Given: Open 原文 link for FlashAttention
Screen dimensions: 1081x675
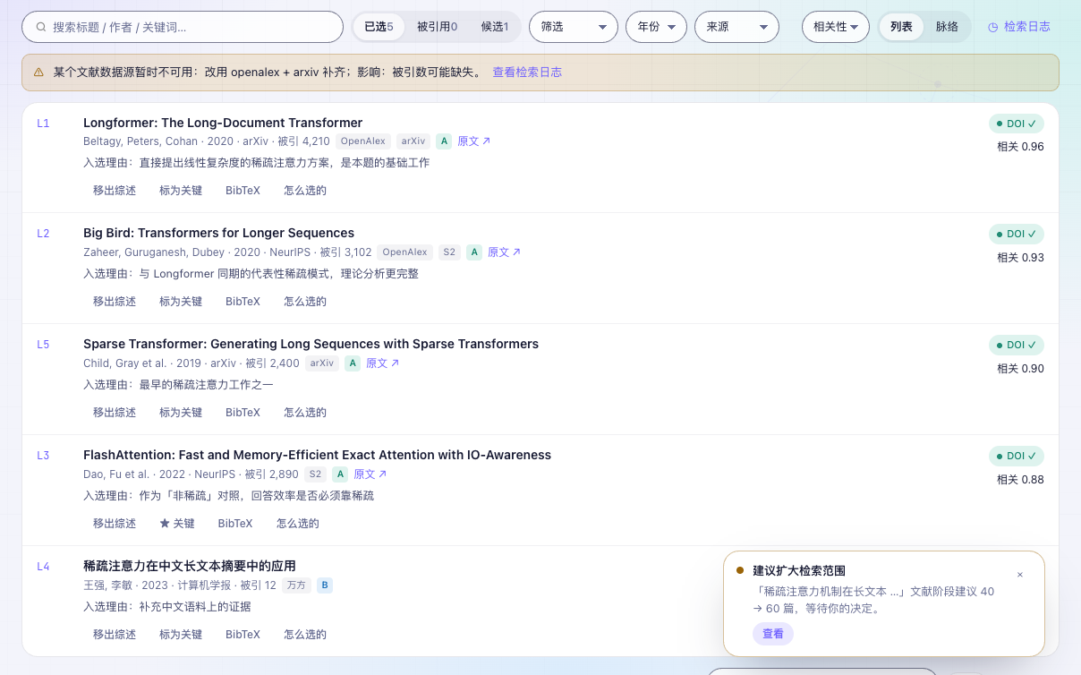Looking at the screenshot, I should pyautogui.click(x=370, y=474).
